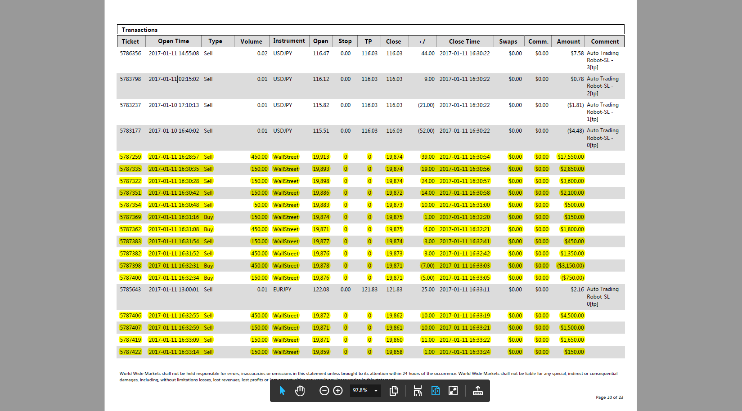Click the 19,913 open price
The image size is (742, 411).
tap(321, 157)
